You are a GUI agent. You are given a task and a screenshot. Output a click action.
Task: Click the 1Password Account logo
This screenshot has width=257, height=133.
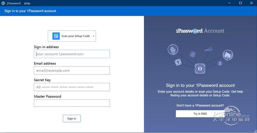[200, 31]
